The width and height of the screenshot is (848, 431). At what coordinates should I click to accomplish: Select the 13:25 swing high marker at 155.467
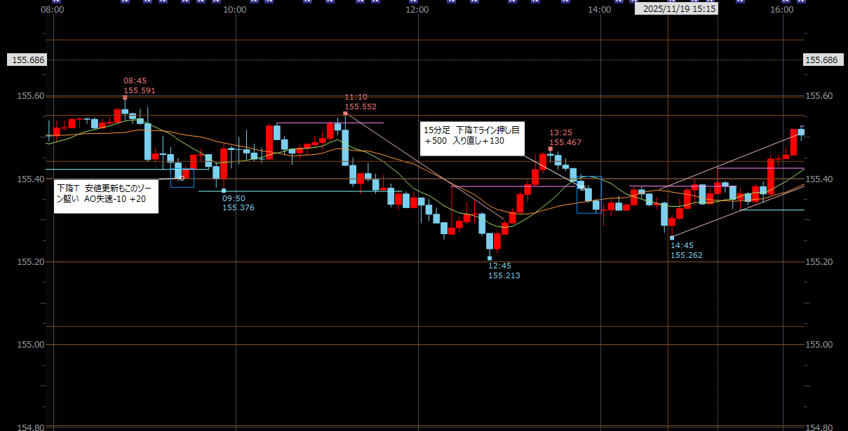pyautogui.click(x=551, y=149)
